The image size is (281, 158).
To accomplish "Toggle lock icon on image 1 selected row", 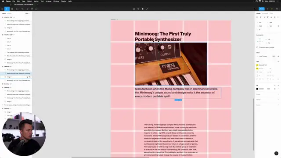I will click(28, 77).
